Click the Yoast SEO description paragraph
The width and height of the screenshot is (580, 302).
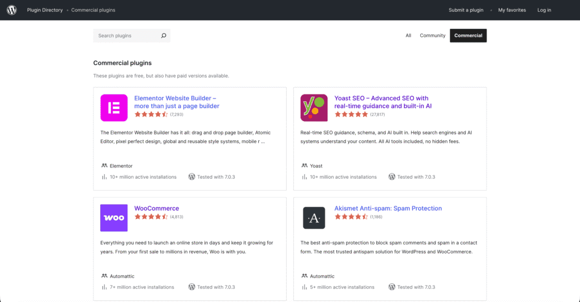(x=386, y=137)
